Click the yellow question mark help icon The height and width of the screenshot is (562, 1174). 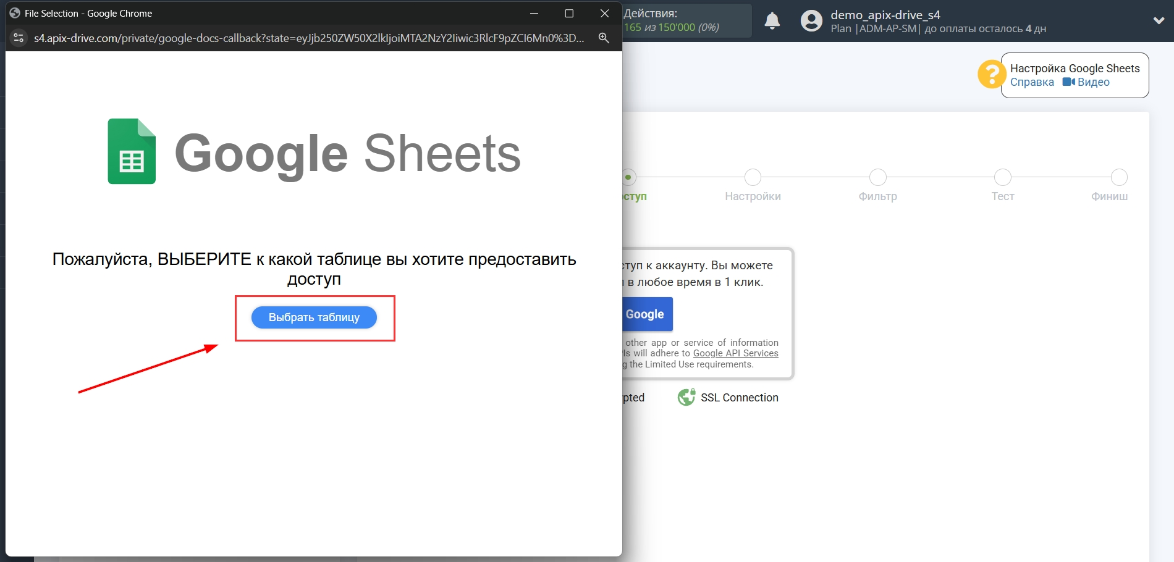coord(991,74)
